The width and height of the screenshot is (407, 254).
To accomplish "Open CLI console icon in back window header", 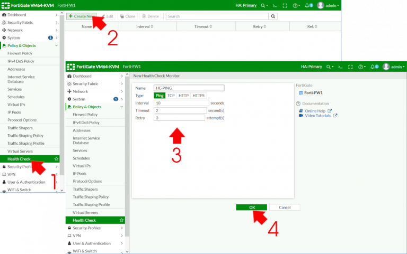I will click(275, 5).
